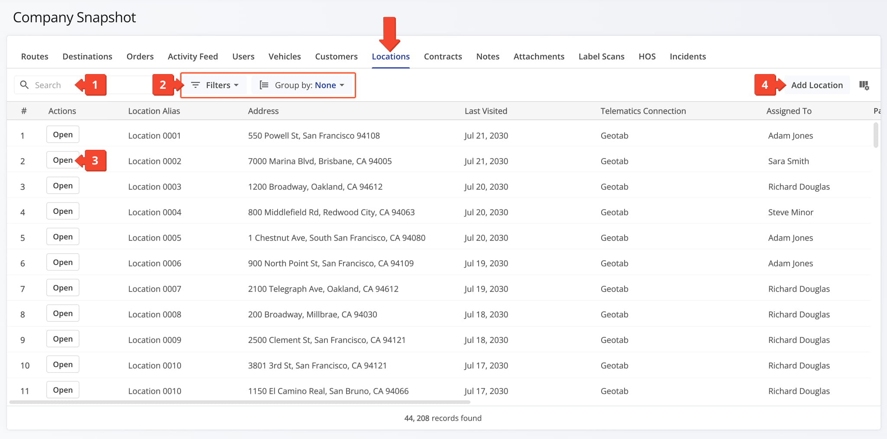Click the Actions column header
This screenshot has width=887, height=439.
tap(62, 111)
